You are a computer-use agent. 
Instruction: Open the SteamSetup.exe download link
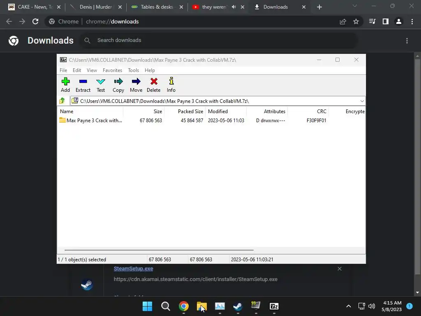click(x=133, y=268)
